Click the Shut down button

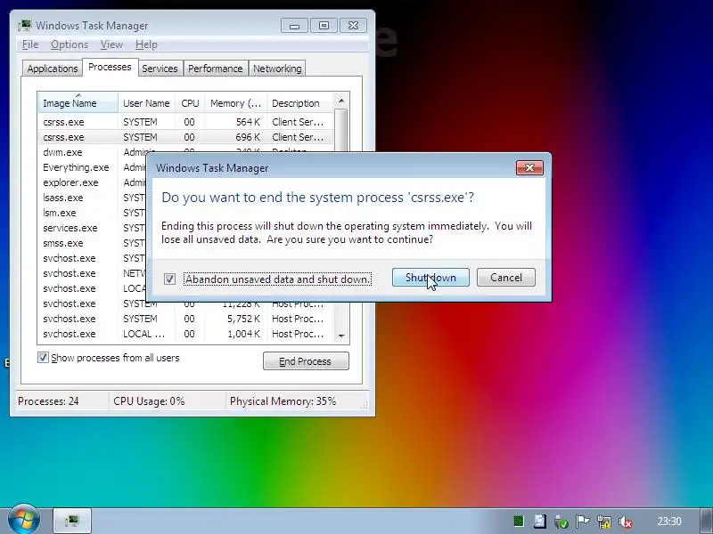click(430, 278)
